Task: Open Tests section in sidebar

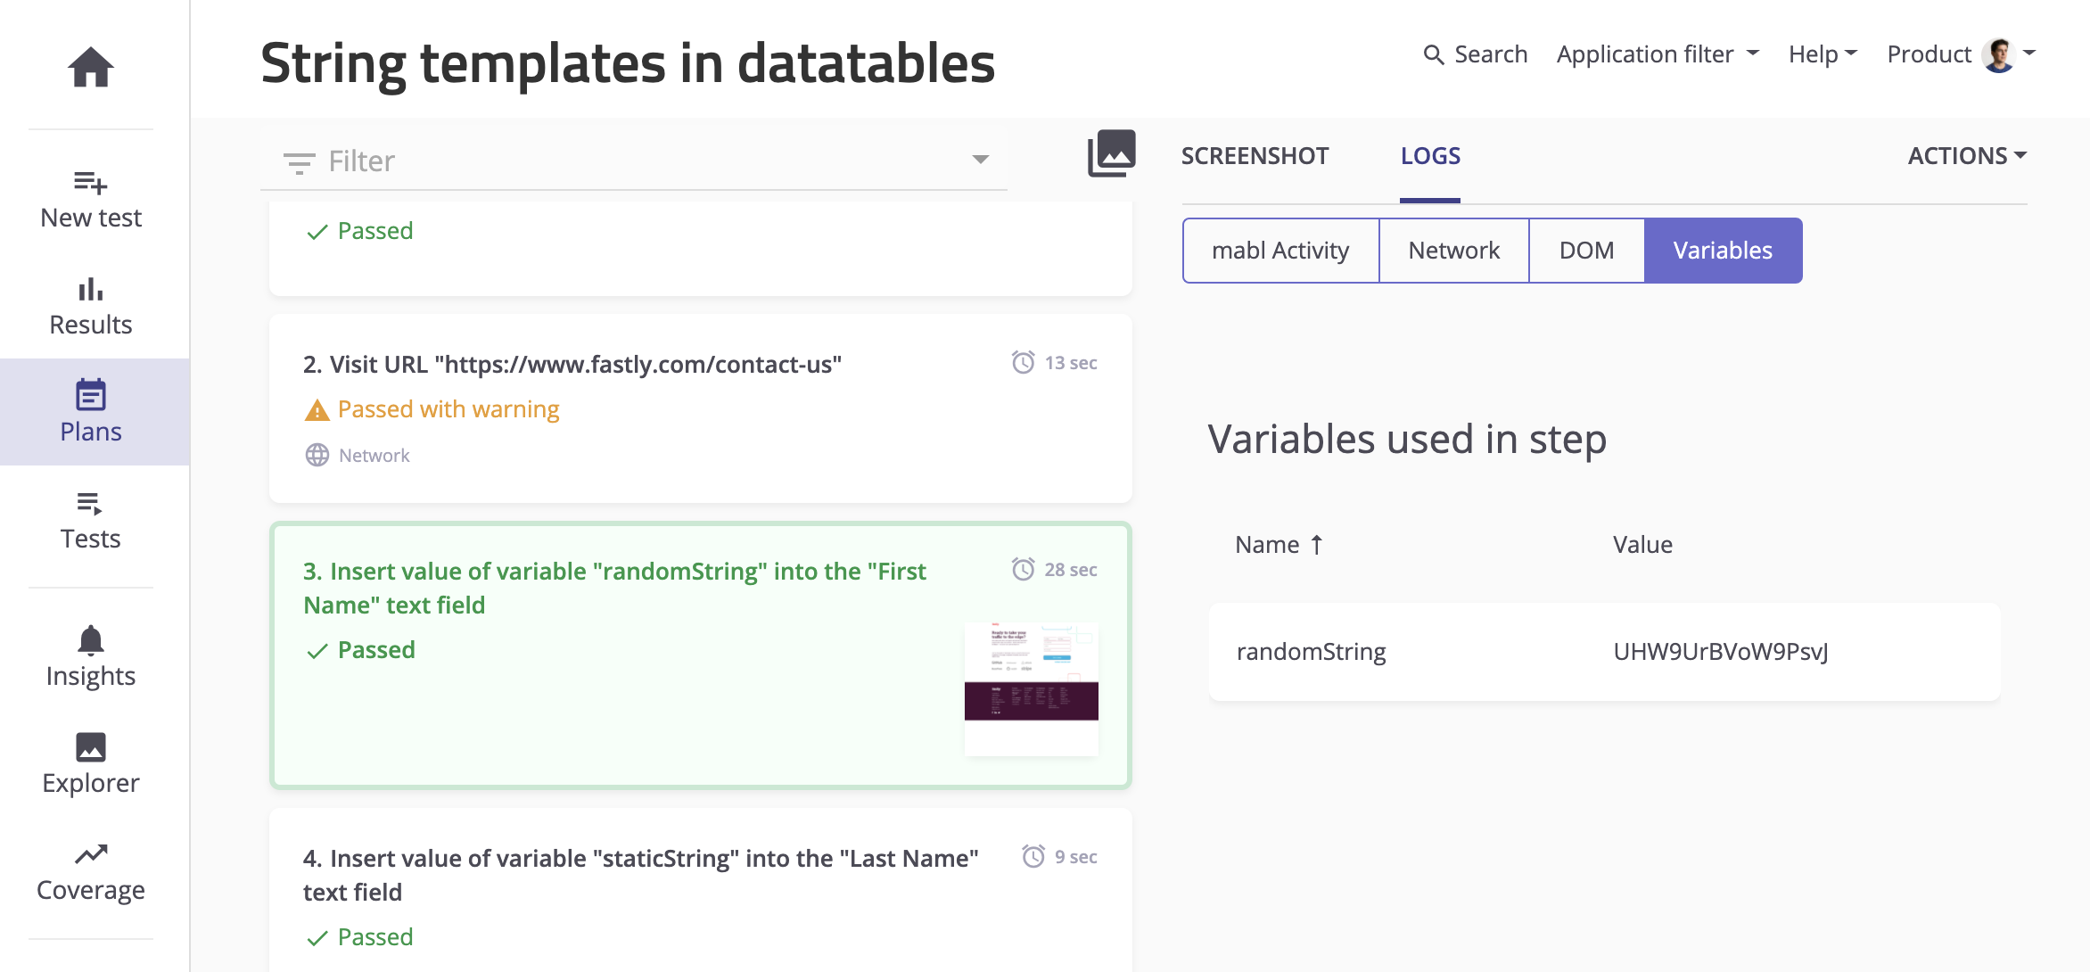Action: (91, 521)
